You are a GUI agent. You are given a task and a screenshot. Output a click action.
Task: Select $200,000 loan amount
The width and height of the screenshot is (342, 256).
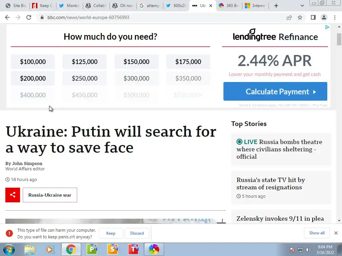tap(33, 78)
